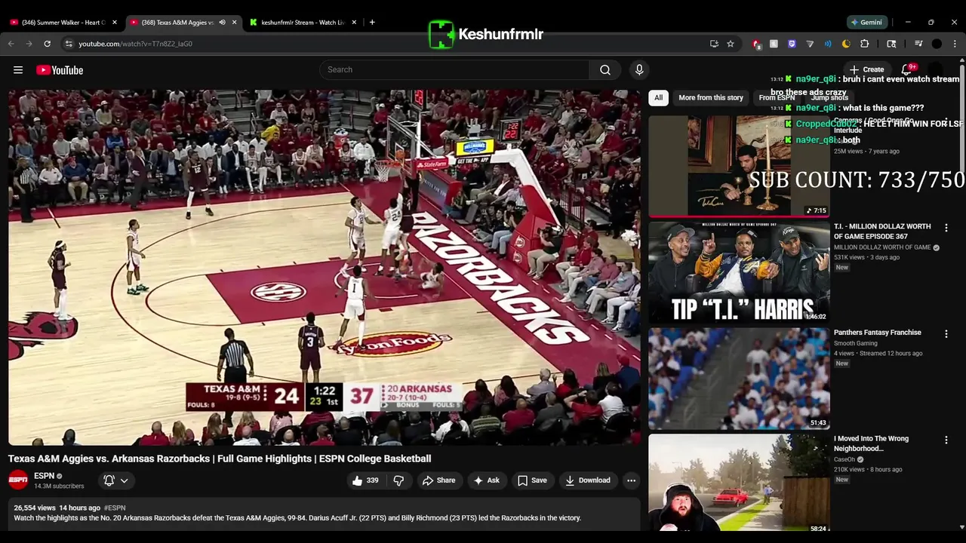Image resolution: width=966 pixels, height=543 pixels.
Task: Mute the Texas A&M Aggies tab audio
Action: (222, 22)
